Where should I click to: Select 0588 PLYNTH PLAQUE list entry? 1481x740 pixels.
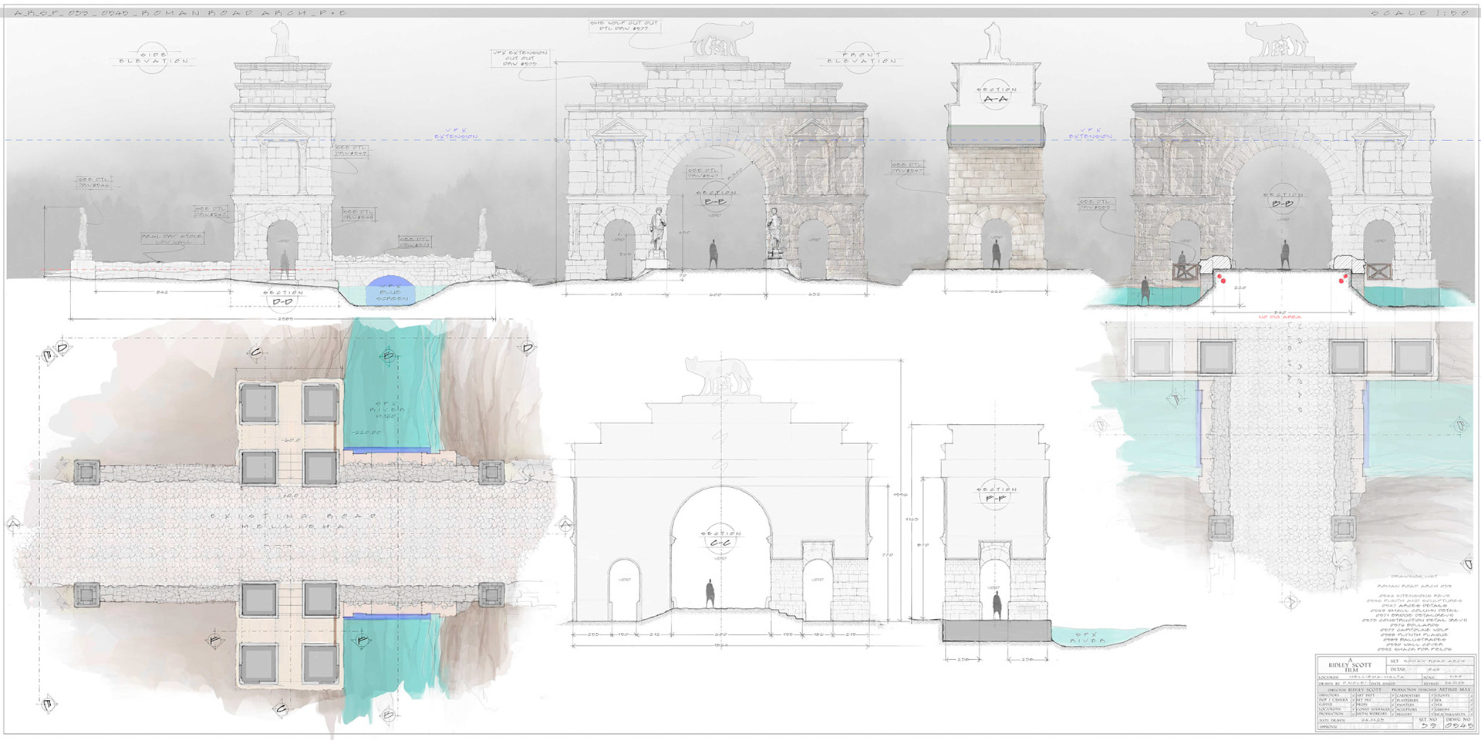[x=1414, y=634]
